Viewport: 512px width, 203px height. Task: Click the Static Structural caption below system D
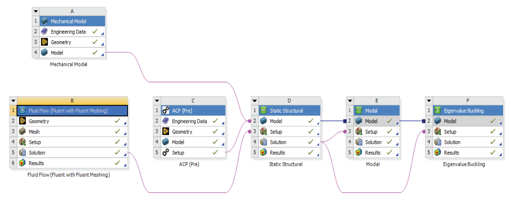(286, 164)
